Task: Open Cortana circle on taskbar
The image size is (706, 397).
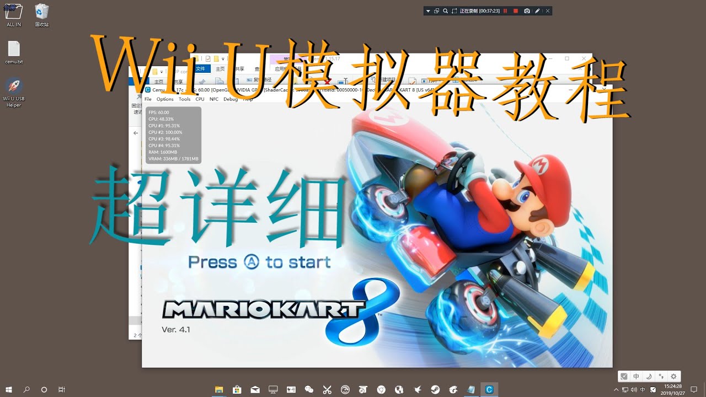Action: tap(44, 389)
